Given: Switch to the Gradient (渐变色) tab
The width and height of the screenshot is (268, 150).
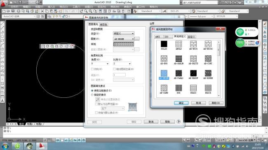Looking at the screenshot, I should [103, 25].
